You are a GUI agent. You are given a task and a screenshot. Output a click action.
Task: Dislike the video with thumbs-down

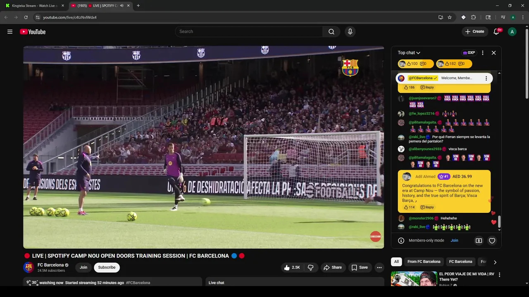[311, 267]
